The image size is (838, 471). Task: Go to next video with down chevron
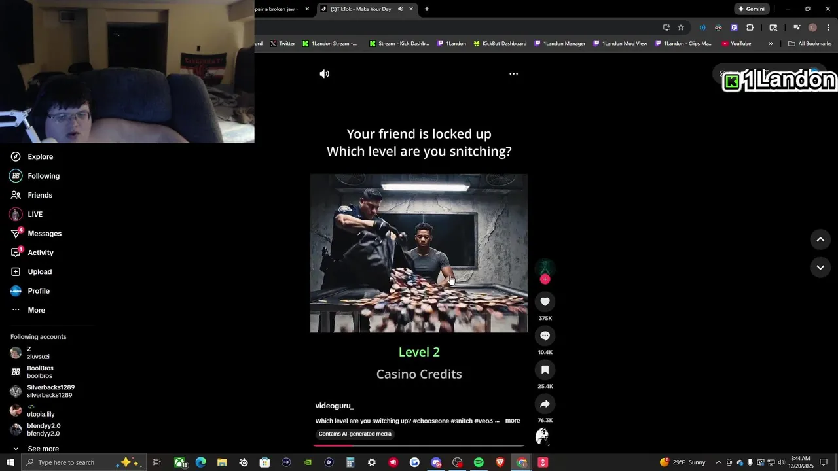tap(820, 267)
